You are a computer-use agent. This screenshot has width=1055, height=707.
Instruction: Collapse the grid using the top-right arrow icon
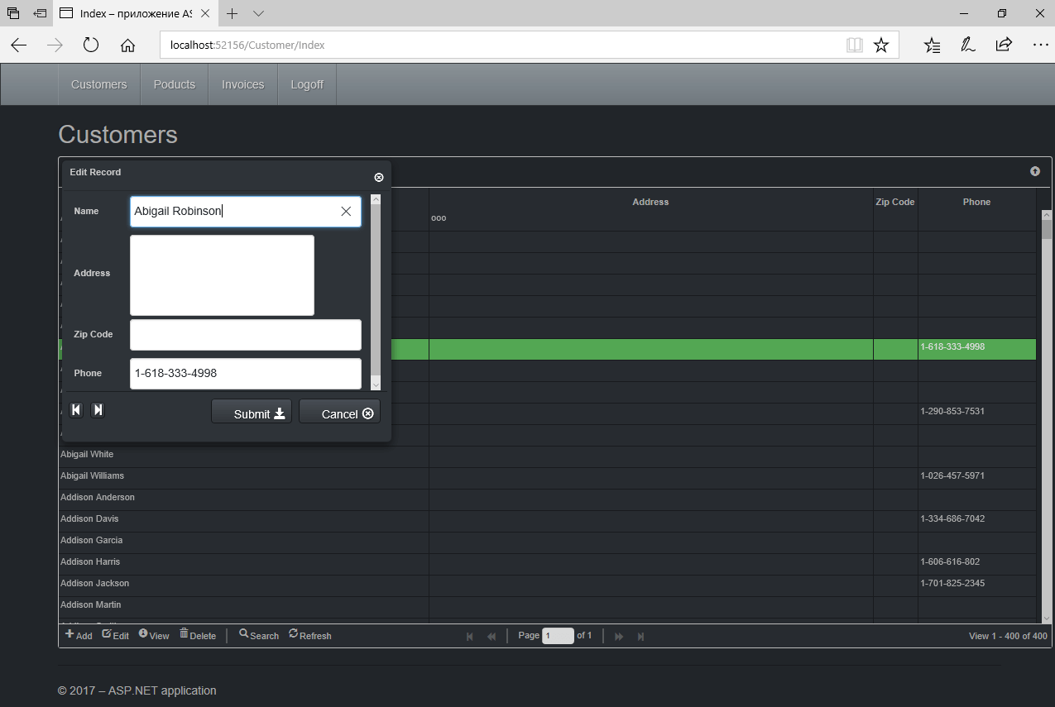tap(1034, 171)
